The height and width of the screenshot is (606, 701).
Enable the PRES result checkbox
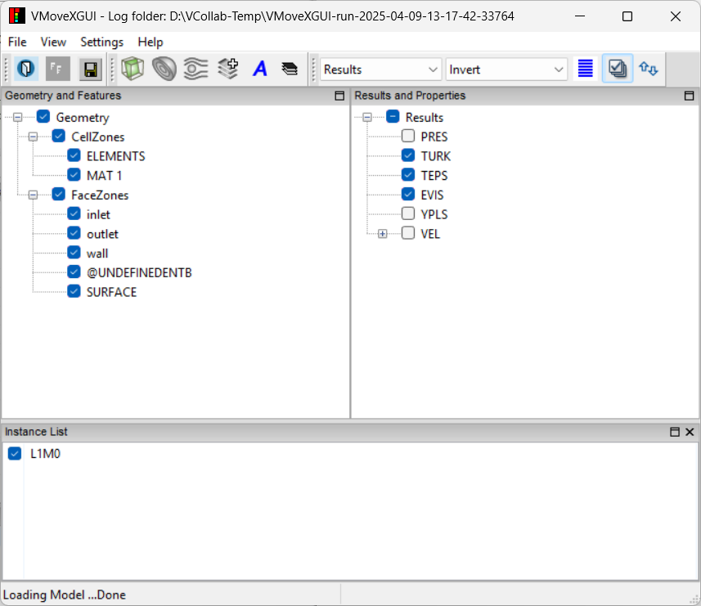[408, 137]
